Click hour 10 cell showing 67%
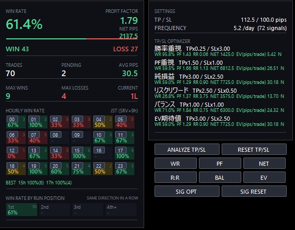295x230 pixels. [x=103, y=138]
